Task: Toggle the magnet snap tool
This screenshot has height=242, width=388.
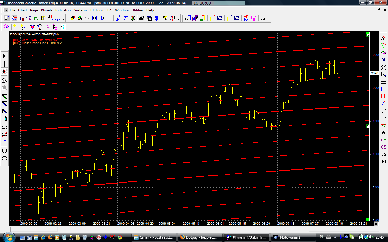Action: click(x=5, y=72)
